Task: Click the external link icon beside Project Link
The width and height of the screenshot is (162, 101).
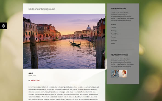Action: pos(29,81)
